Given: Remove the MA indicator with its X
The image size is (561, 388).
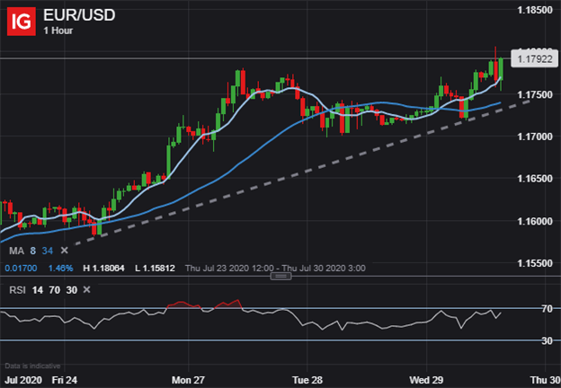Looking at the screenshot, I should (64, 251).
